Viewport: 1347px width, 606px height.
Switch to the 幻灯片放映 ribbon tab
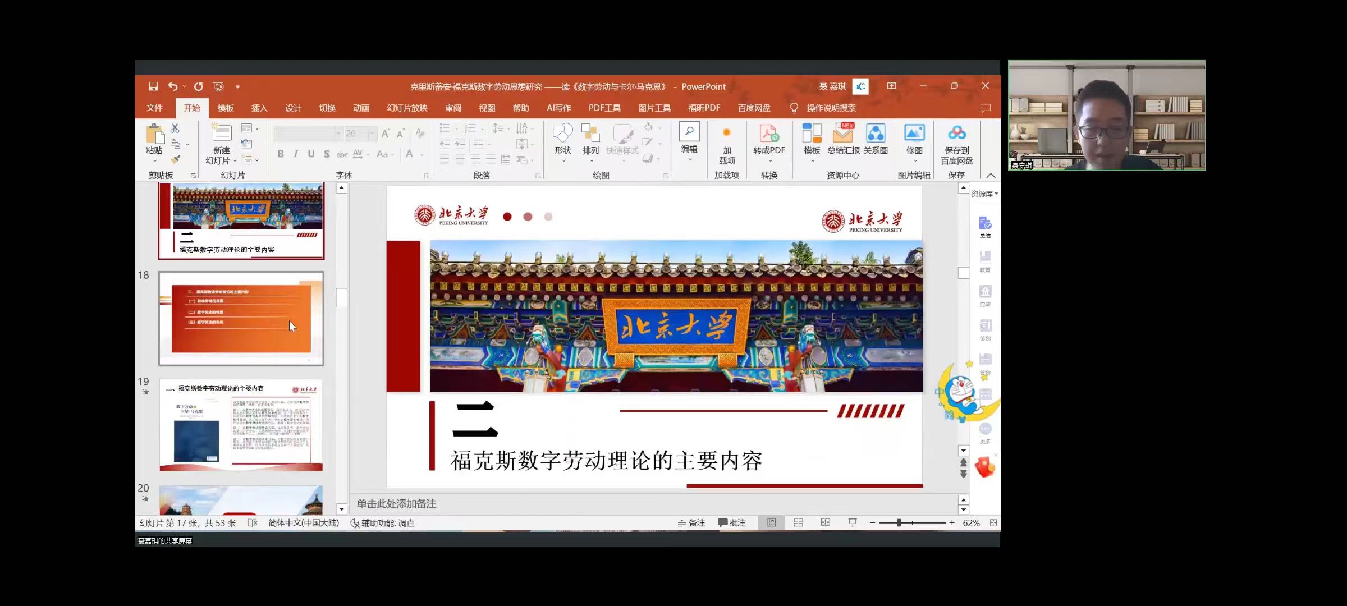tap(409, 108)
